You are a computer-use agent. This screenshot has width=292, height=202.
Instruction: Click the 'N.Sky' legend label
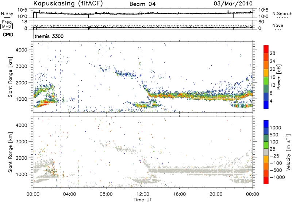click(x=7, y=13)
